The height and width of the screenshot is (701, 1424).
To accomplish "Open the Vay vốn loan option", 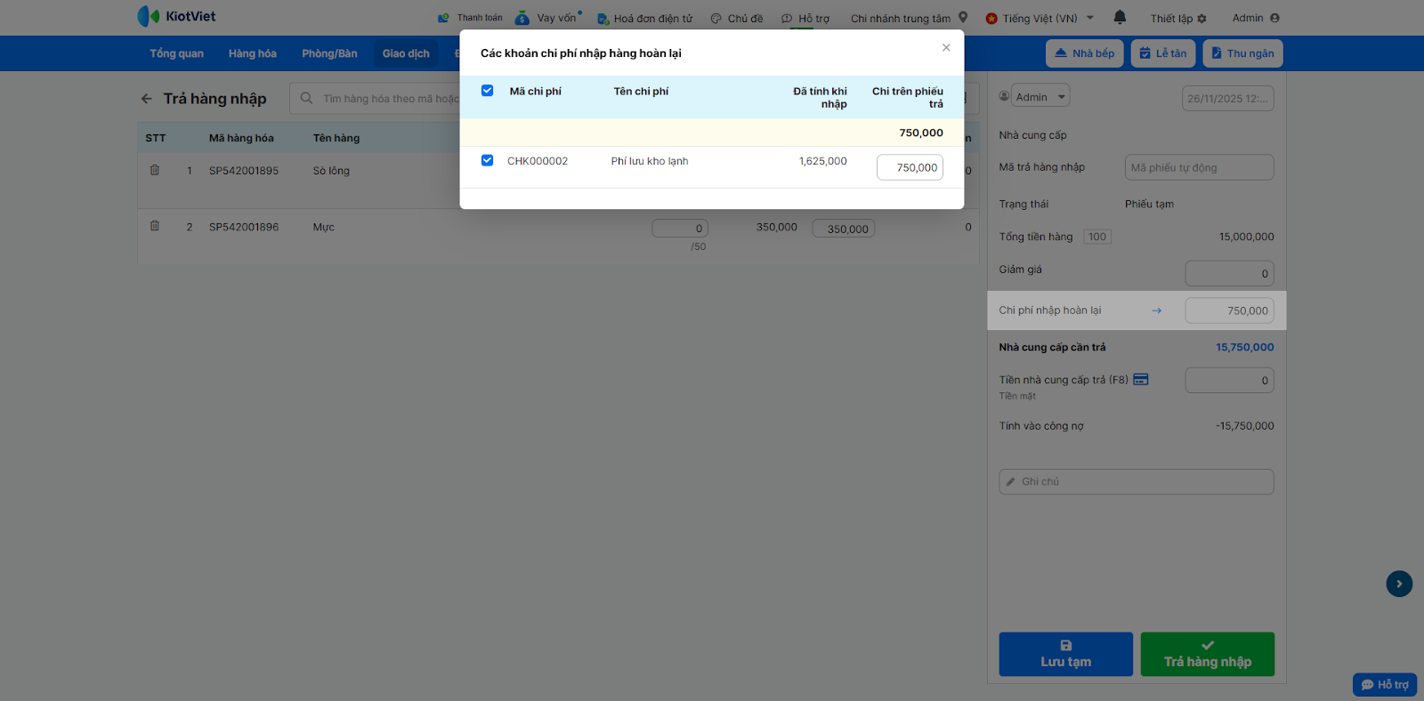I will (548, 18).
